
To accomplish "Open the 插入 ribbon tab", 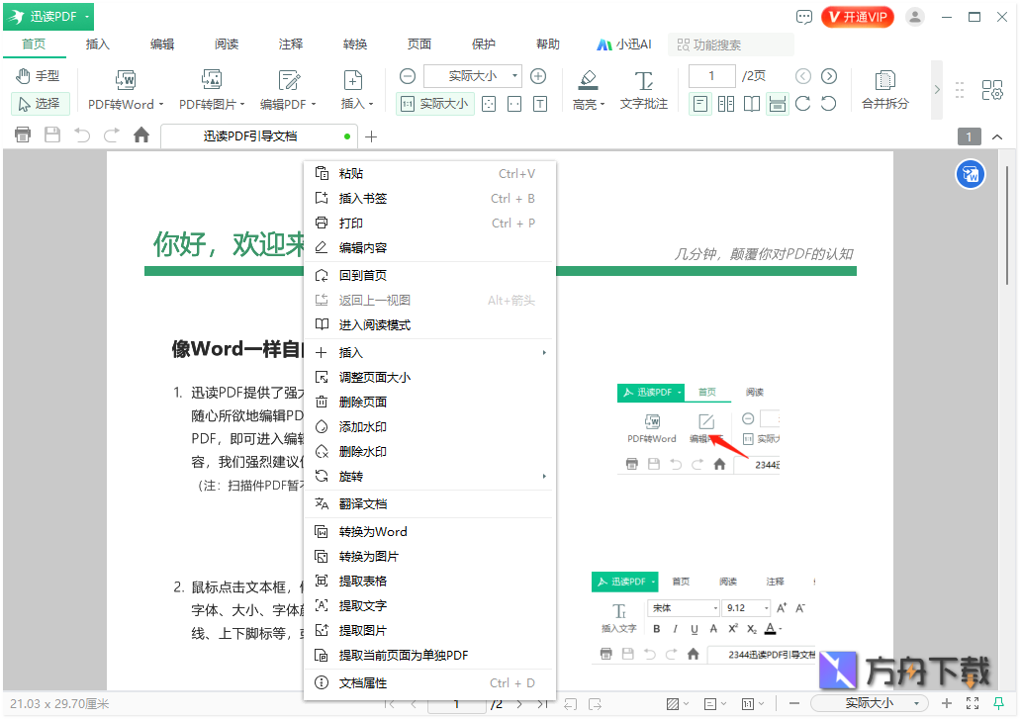I will pyautogui.click(x=98, y=45).
